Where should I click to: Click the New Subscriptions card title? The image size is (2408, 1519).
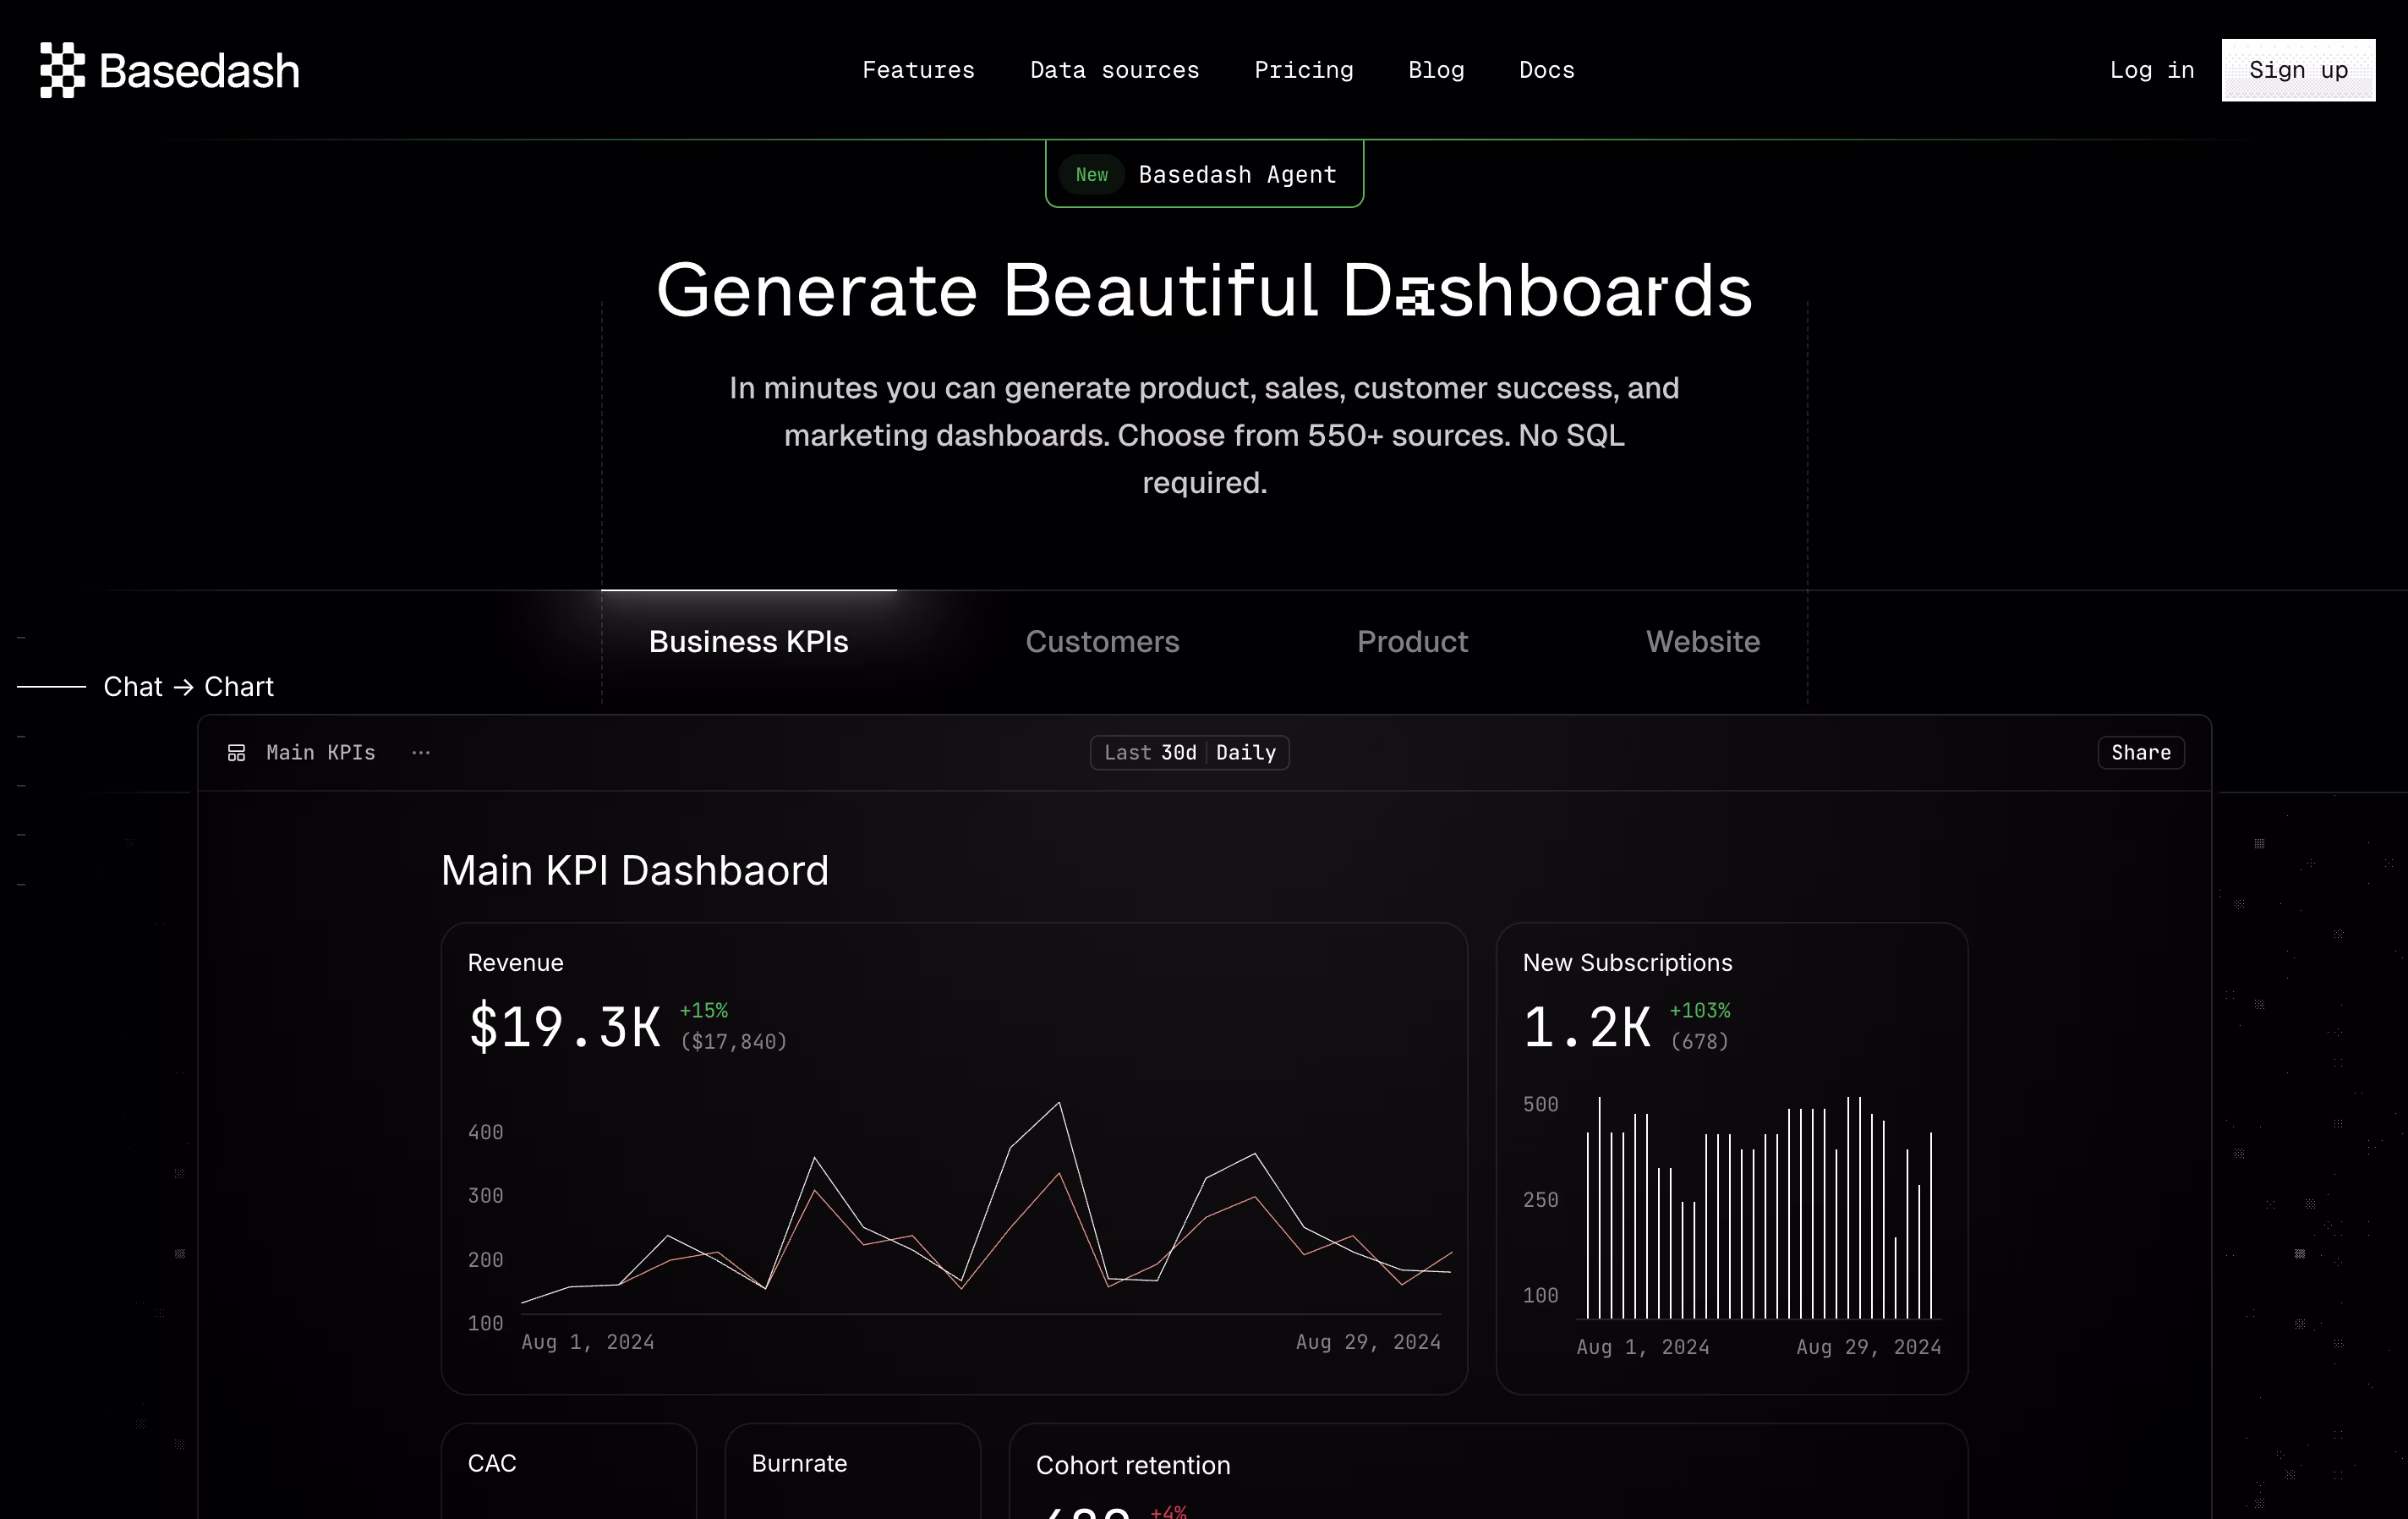click(1627, 962)
